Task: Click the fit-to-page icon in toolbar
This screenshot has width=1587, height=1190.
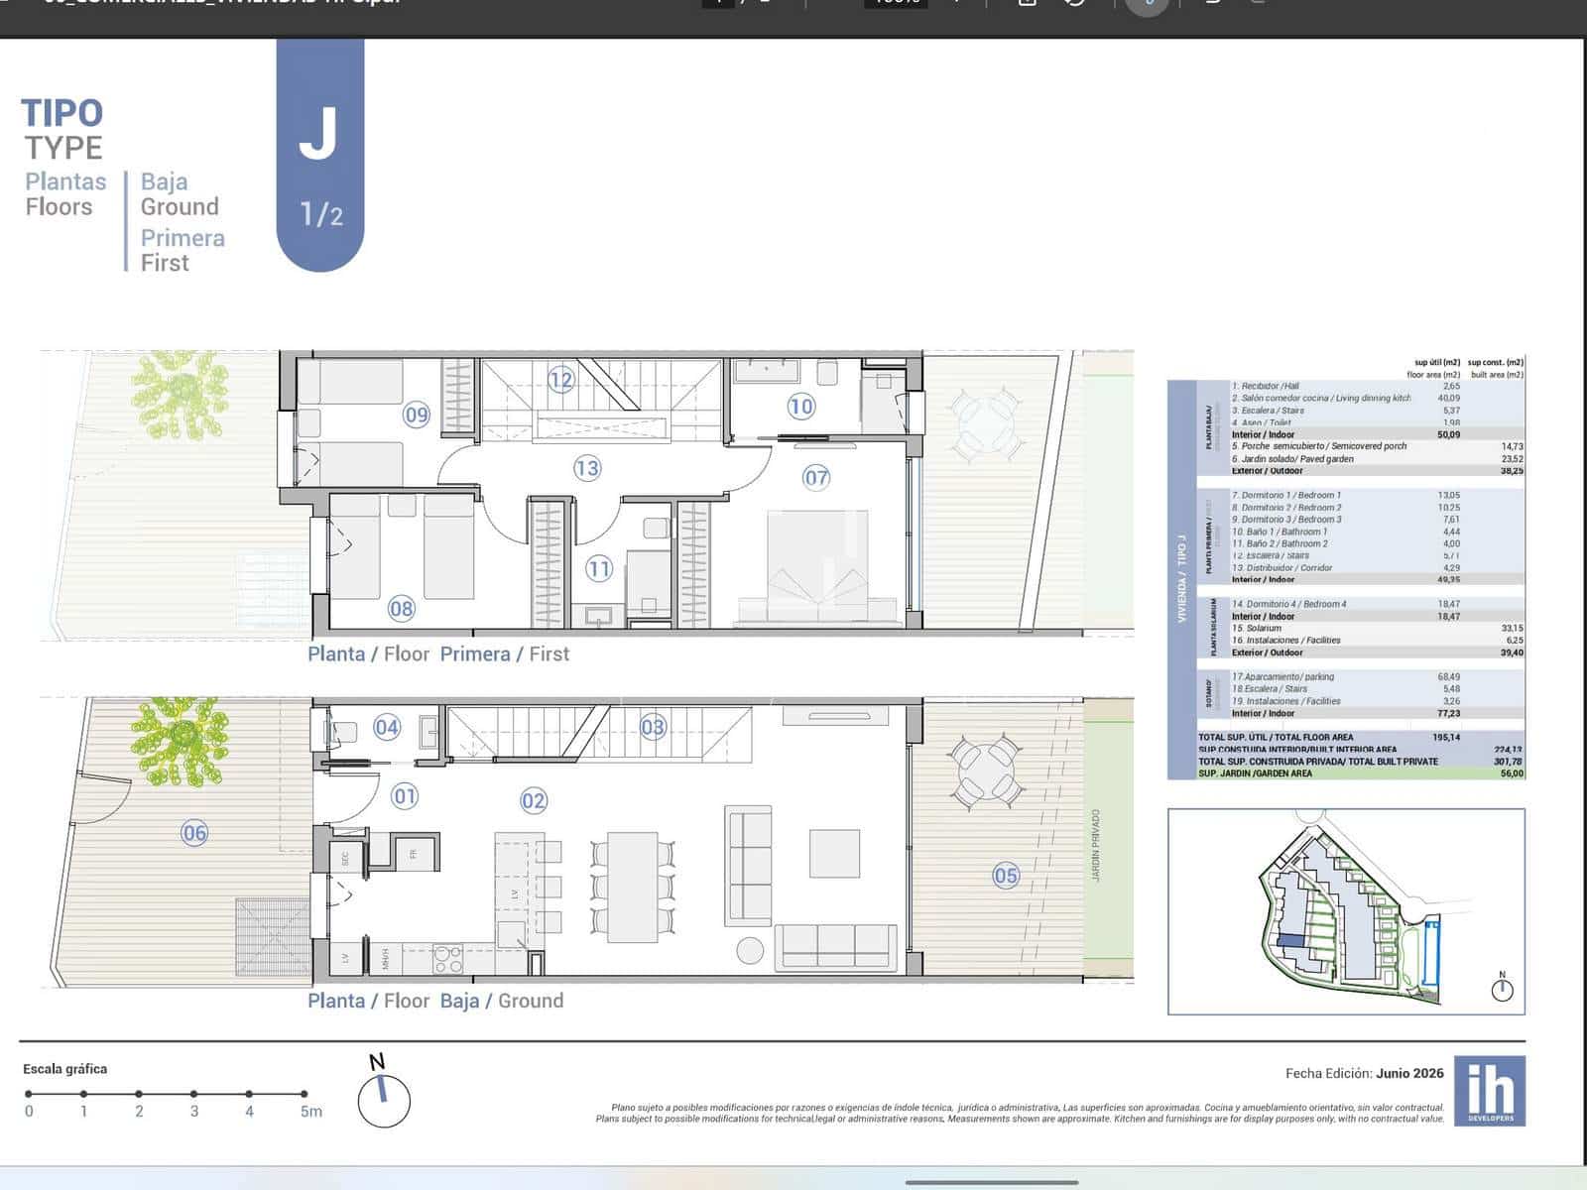Action: tap(1028, 3)
